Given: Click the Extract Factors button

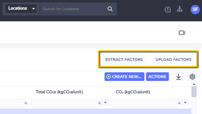Looking at the screenshot, I should [x=124, y=60].
